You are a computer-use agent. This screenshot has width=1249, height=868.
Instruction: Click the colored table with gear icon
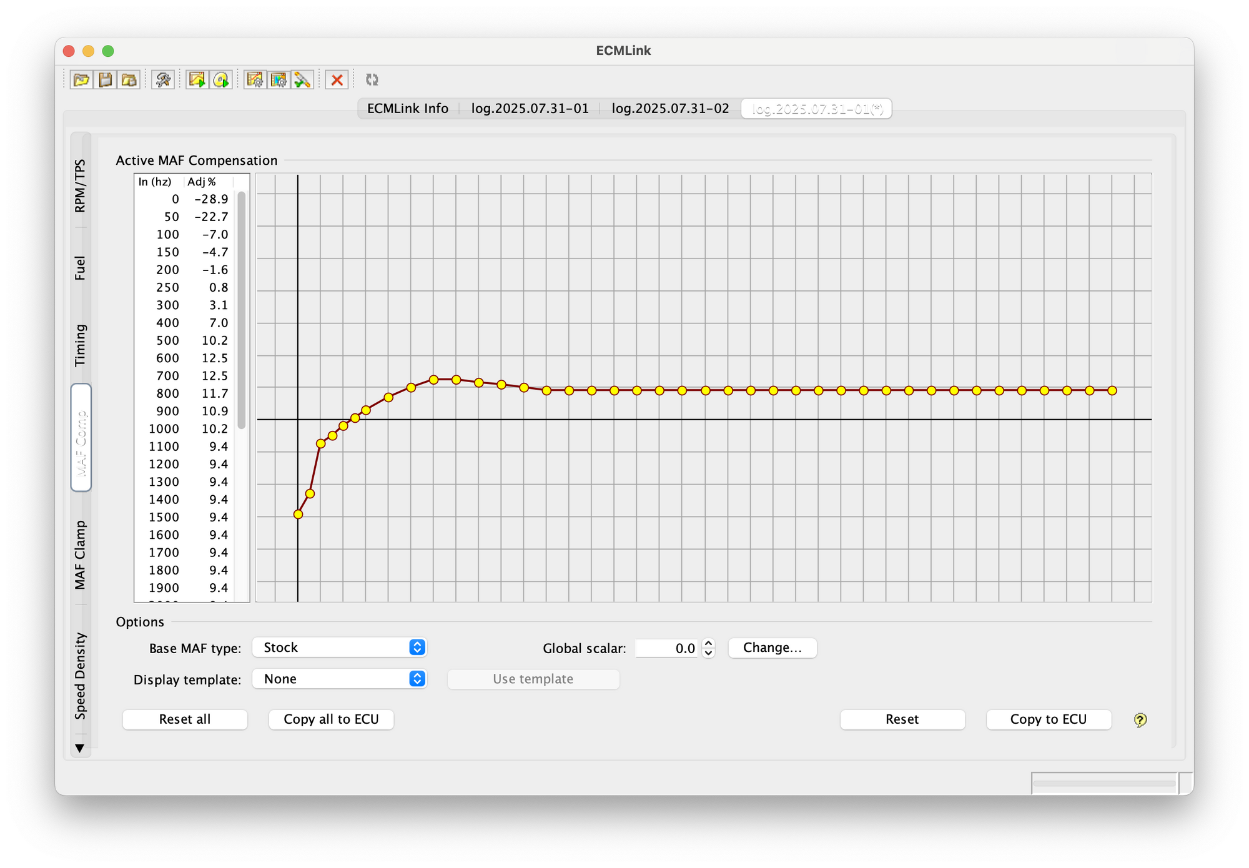pyautogui.click(x=279, y=80)
